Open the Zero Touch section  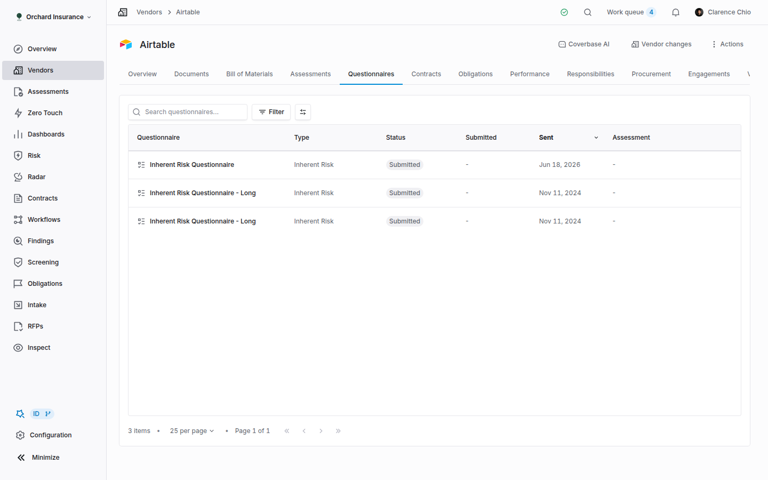click(x=53, y=113)
